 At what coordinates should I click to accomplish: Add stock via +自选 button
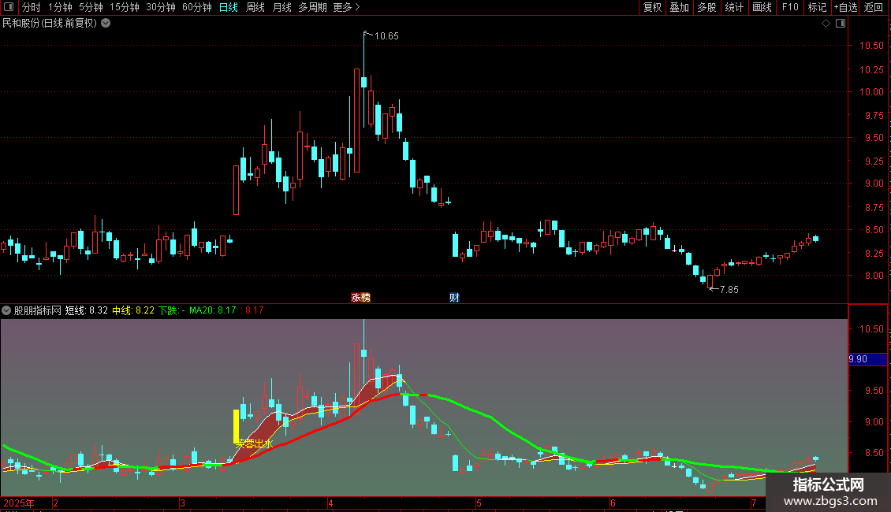pyautogui.click(x=845, y=7)
